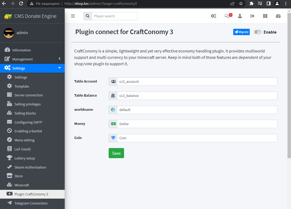Open Telegram Connection in sidebar
The width and height of the screenshot is (291, 209).
tap(31, 203)
